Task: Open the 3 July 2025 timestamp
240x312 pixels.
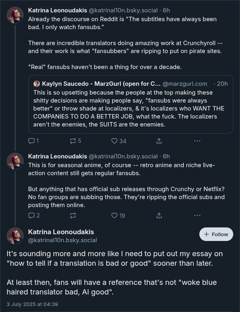Action: click(32, 304)
